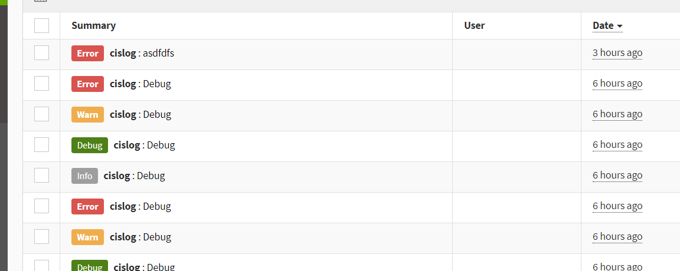Toggle the select-all checkbox in header
This screenshot has width=680, height=271.
pos(42,25)
